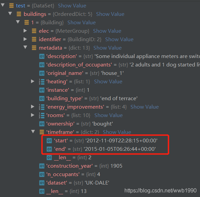Screen dimensions: 200x197
Task: Click the OrderedDict icon beside buildings
Action: [x=19, y=14]
